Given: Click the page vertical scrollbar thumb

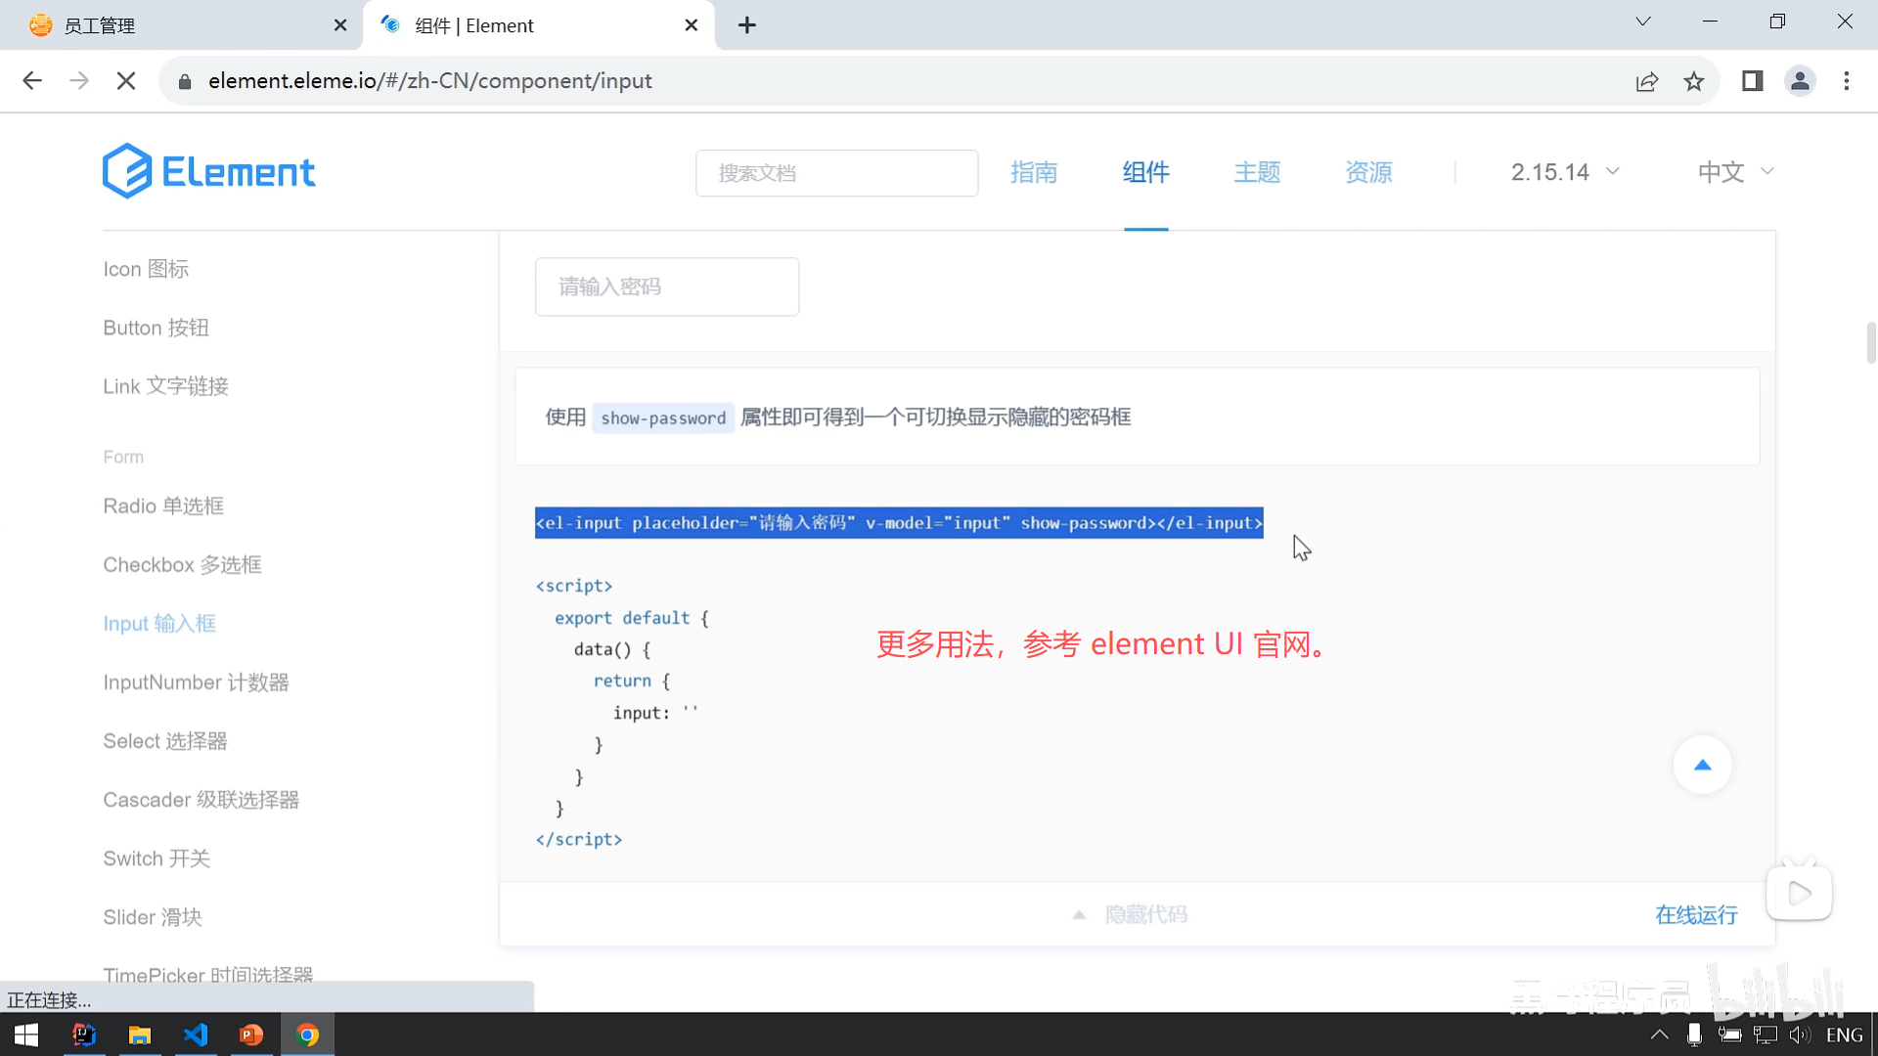Looking at the screenshot, I should tap(1870, 342).
